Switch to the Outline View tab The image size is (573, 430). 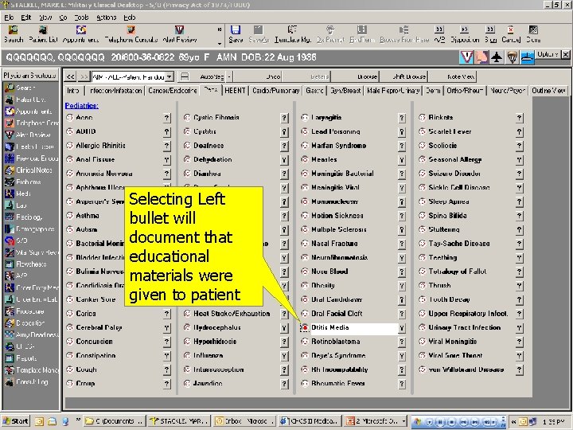(x=548, y=90)
